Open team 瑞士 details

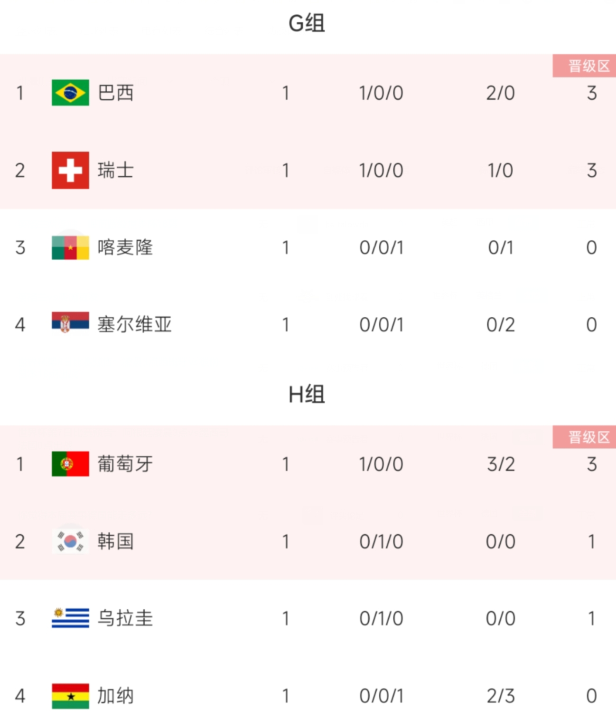click(115, 170)
